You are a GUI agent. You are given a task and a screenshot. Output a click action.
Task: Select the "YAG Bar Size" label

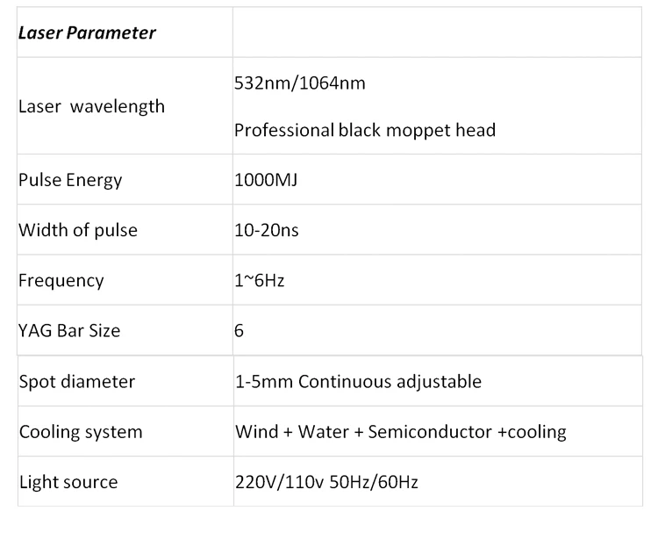pyautogui.click(x=69, y=331)
